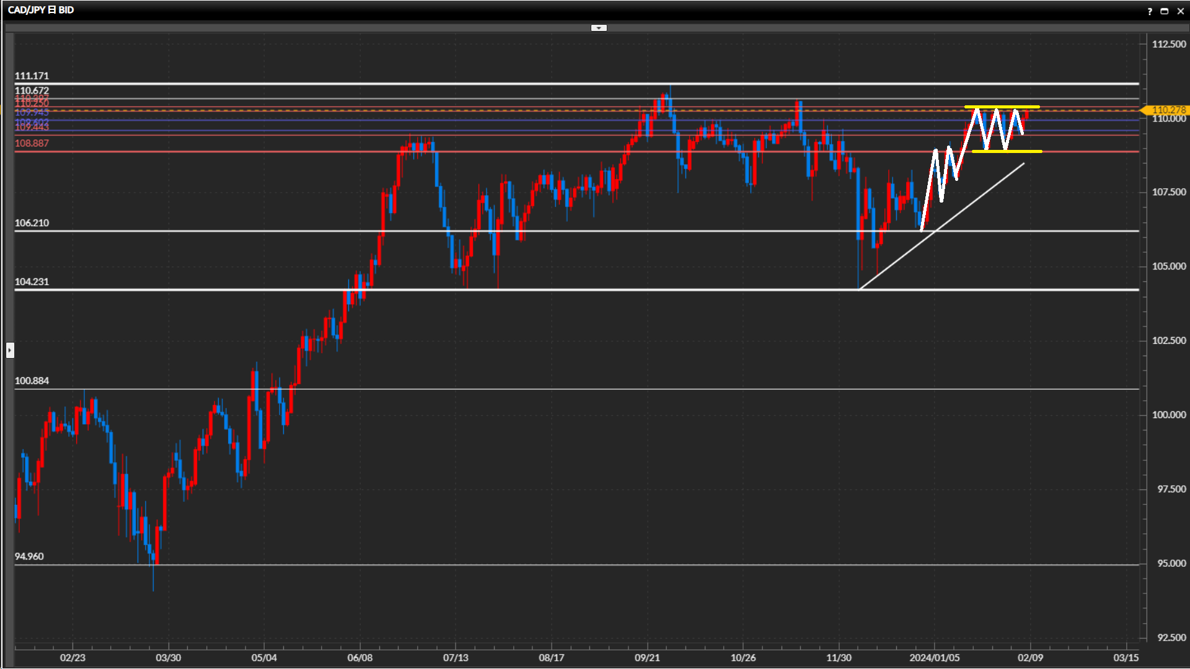The image size is (1190, 669).
Task: Select the current price tag 110.278
Action: (x=1168, y=110)
